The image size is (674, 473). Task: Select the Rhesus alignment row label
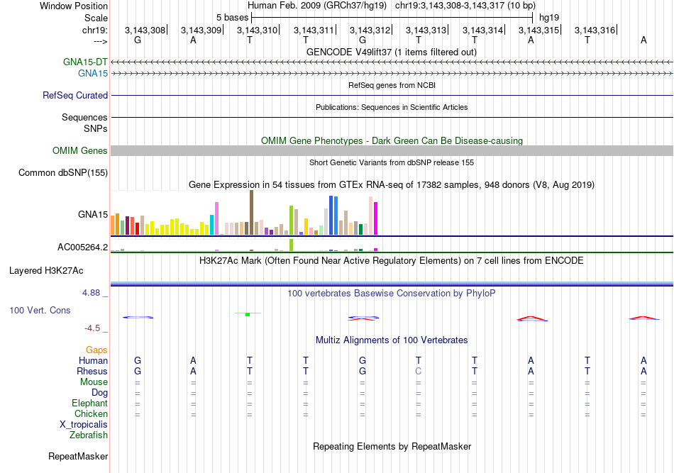(92, 371)
